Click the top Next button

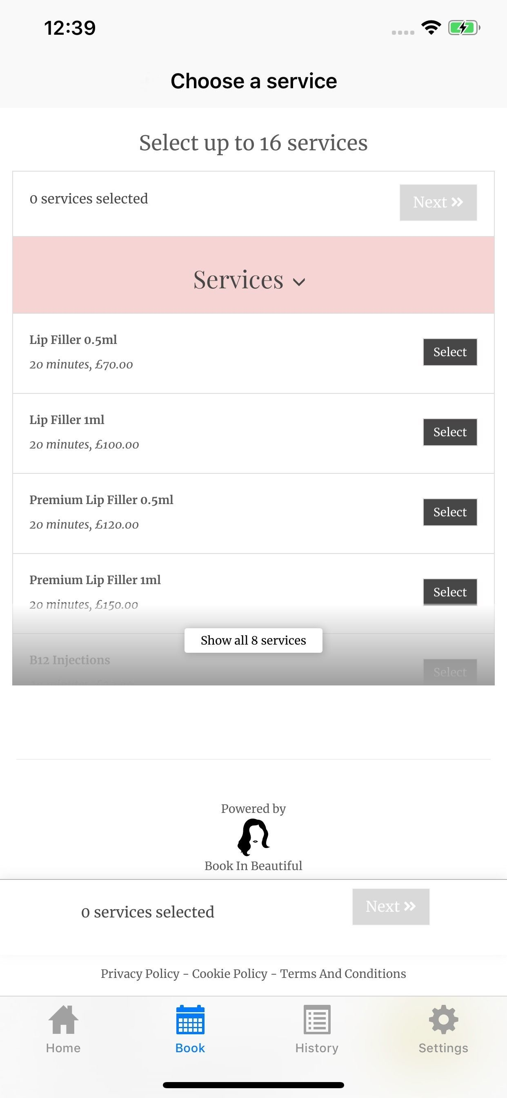(438, 203)
